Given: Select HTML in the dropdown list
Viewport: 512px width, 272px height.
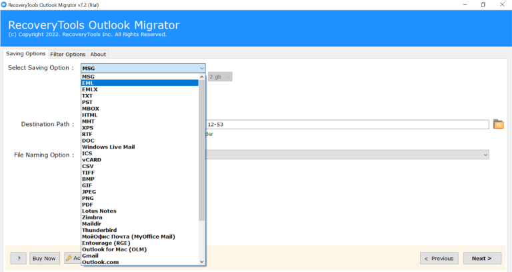Looking at the screenshot, I should 140,115.
